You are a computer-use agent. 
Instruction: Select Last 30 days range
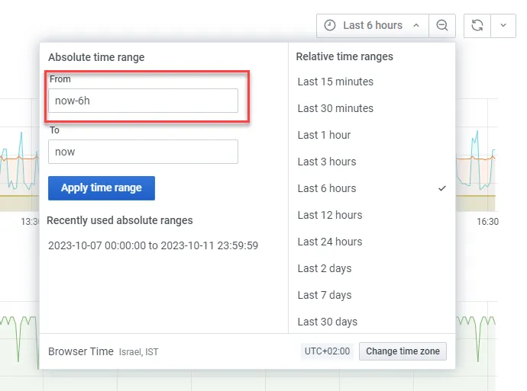tap(328, 322)
